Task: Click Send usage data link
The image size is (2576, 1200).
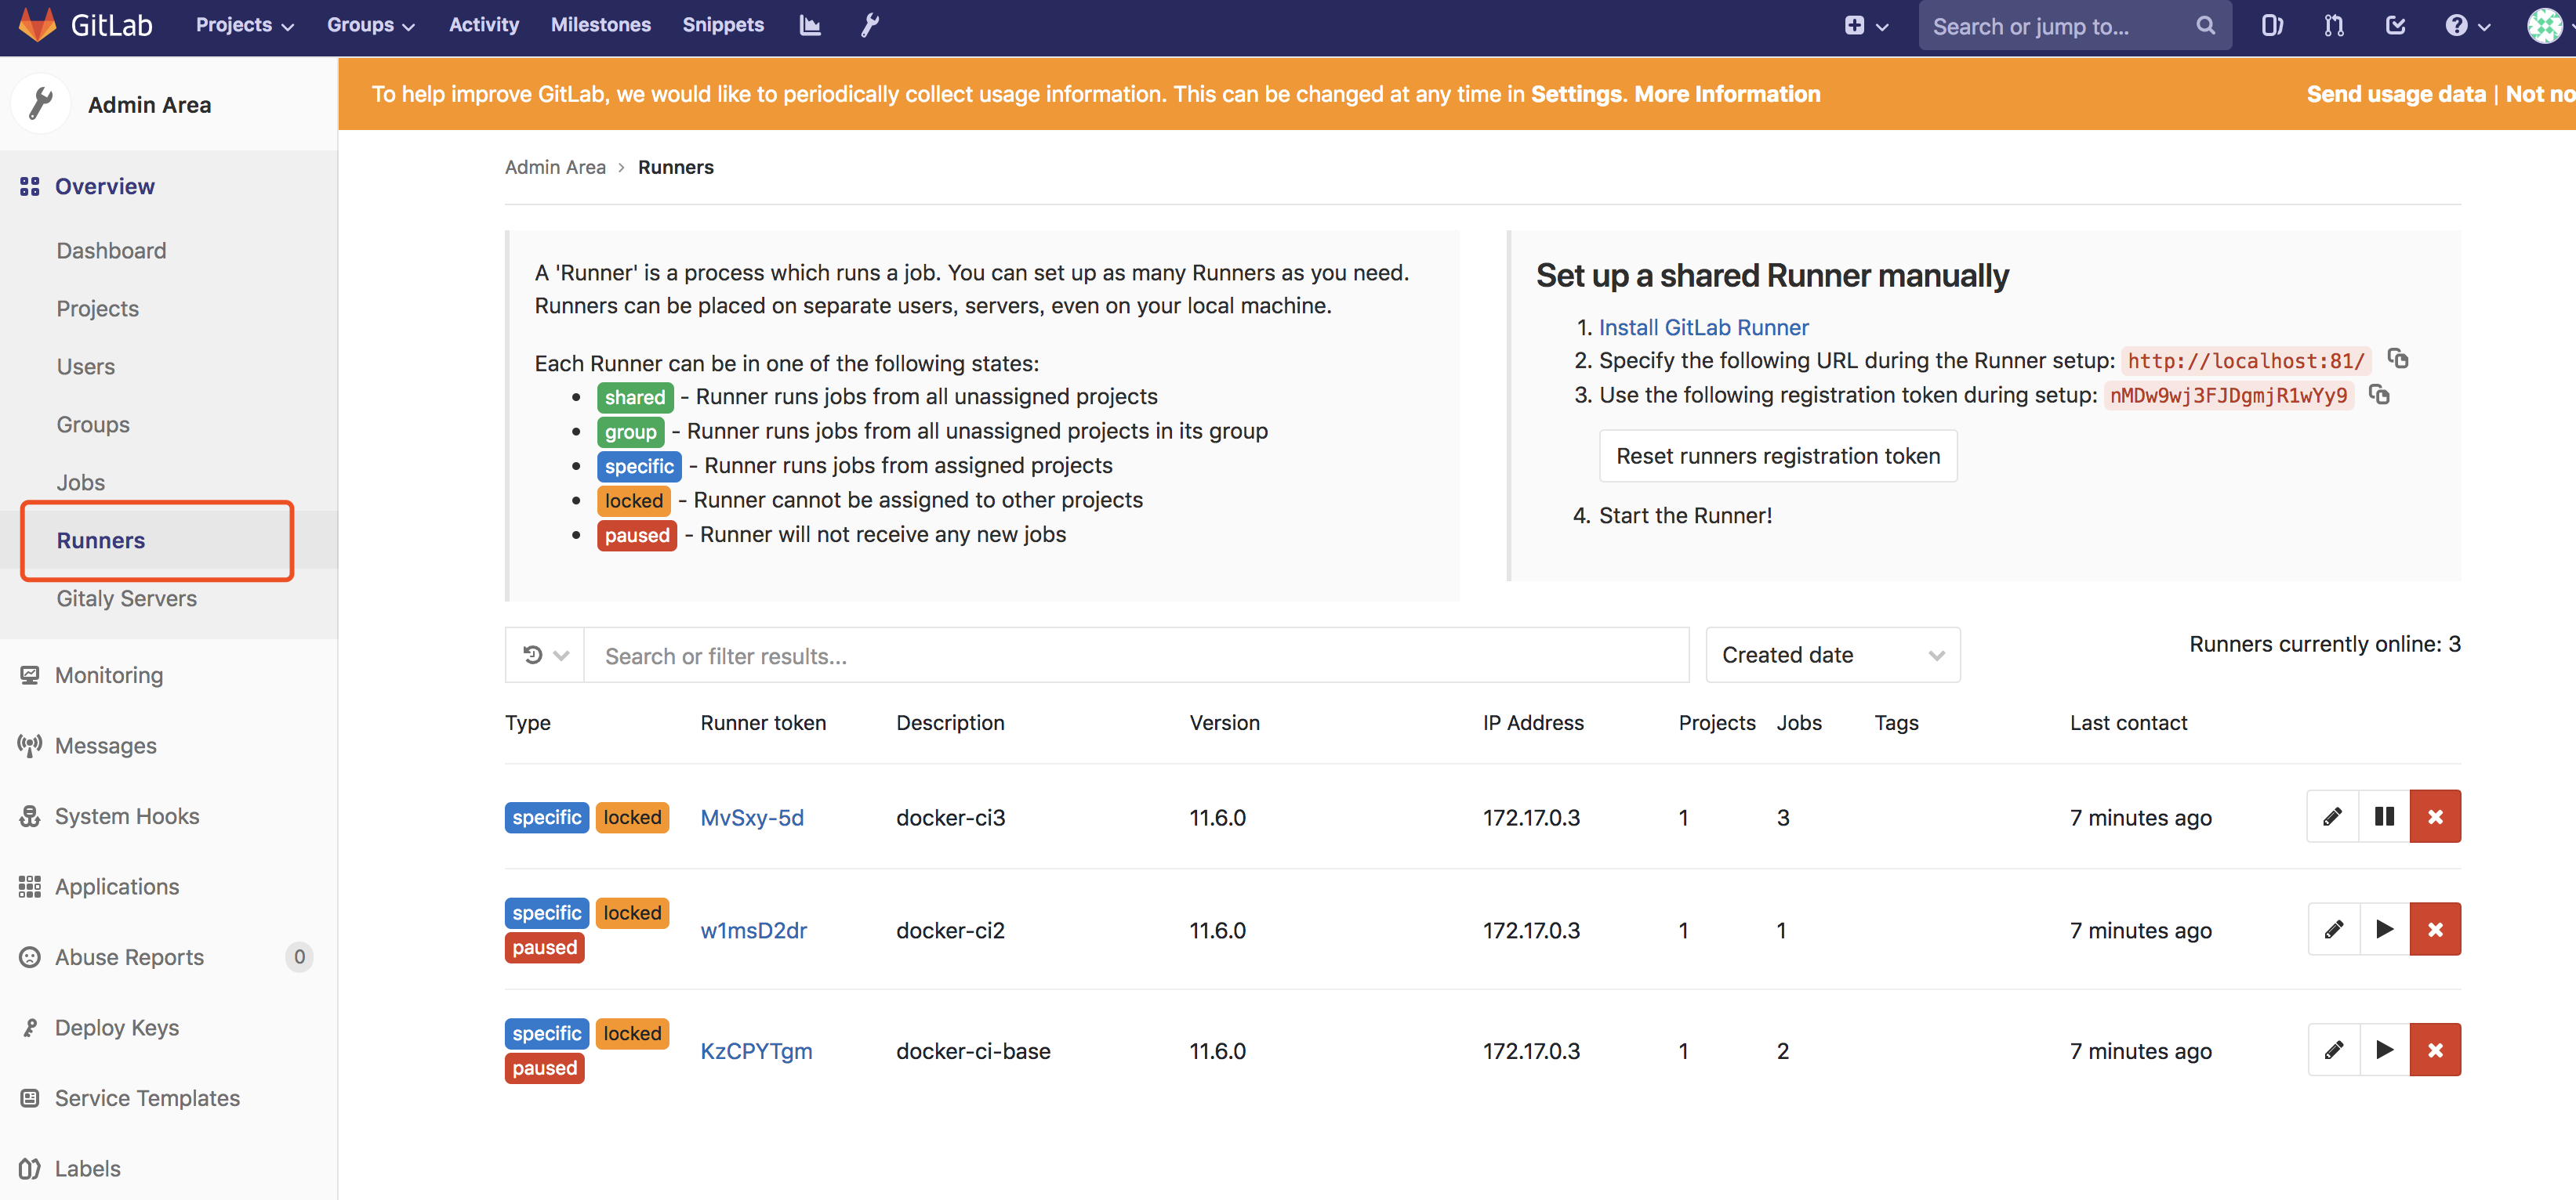Action: click(2395, 93)
